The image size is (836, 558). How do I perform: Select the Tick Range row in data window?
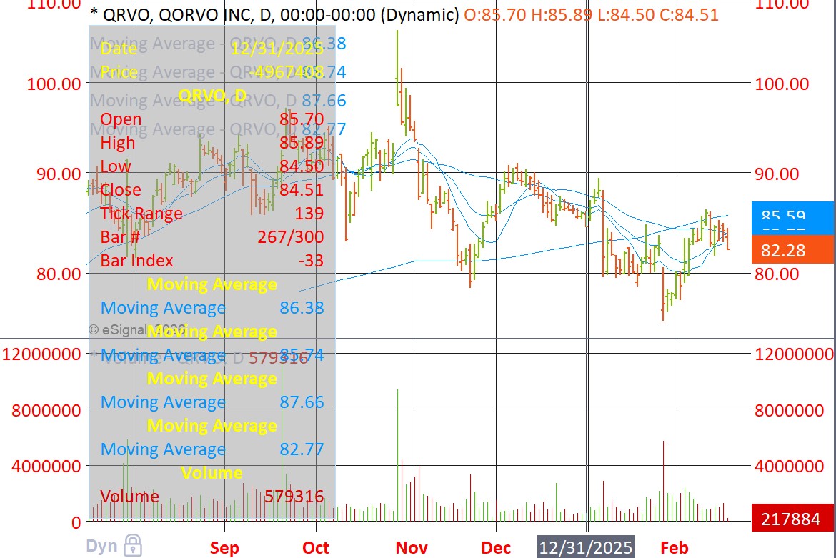[212, 214]
